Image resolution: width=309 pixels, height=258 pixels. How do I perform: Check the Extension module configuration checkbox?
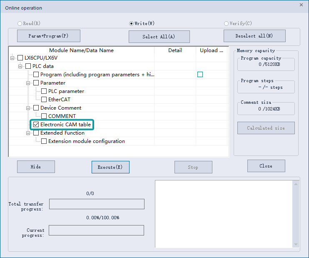(44, 141)
